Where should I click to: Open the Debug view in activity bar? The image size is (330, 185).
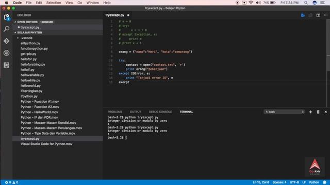pyautogui.click(x=6, y=53)
